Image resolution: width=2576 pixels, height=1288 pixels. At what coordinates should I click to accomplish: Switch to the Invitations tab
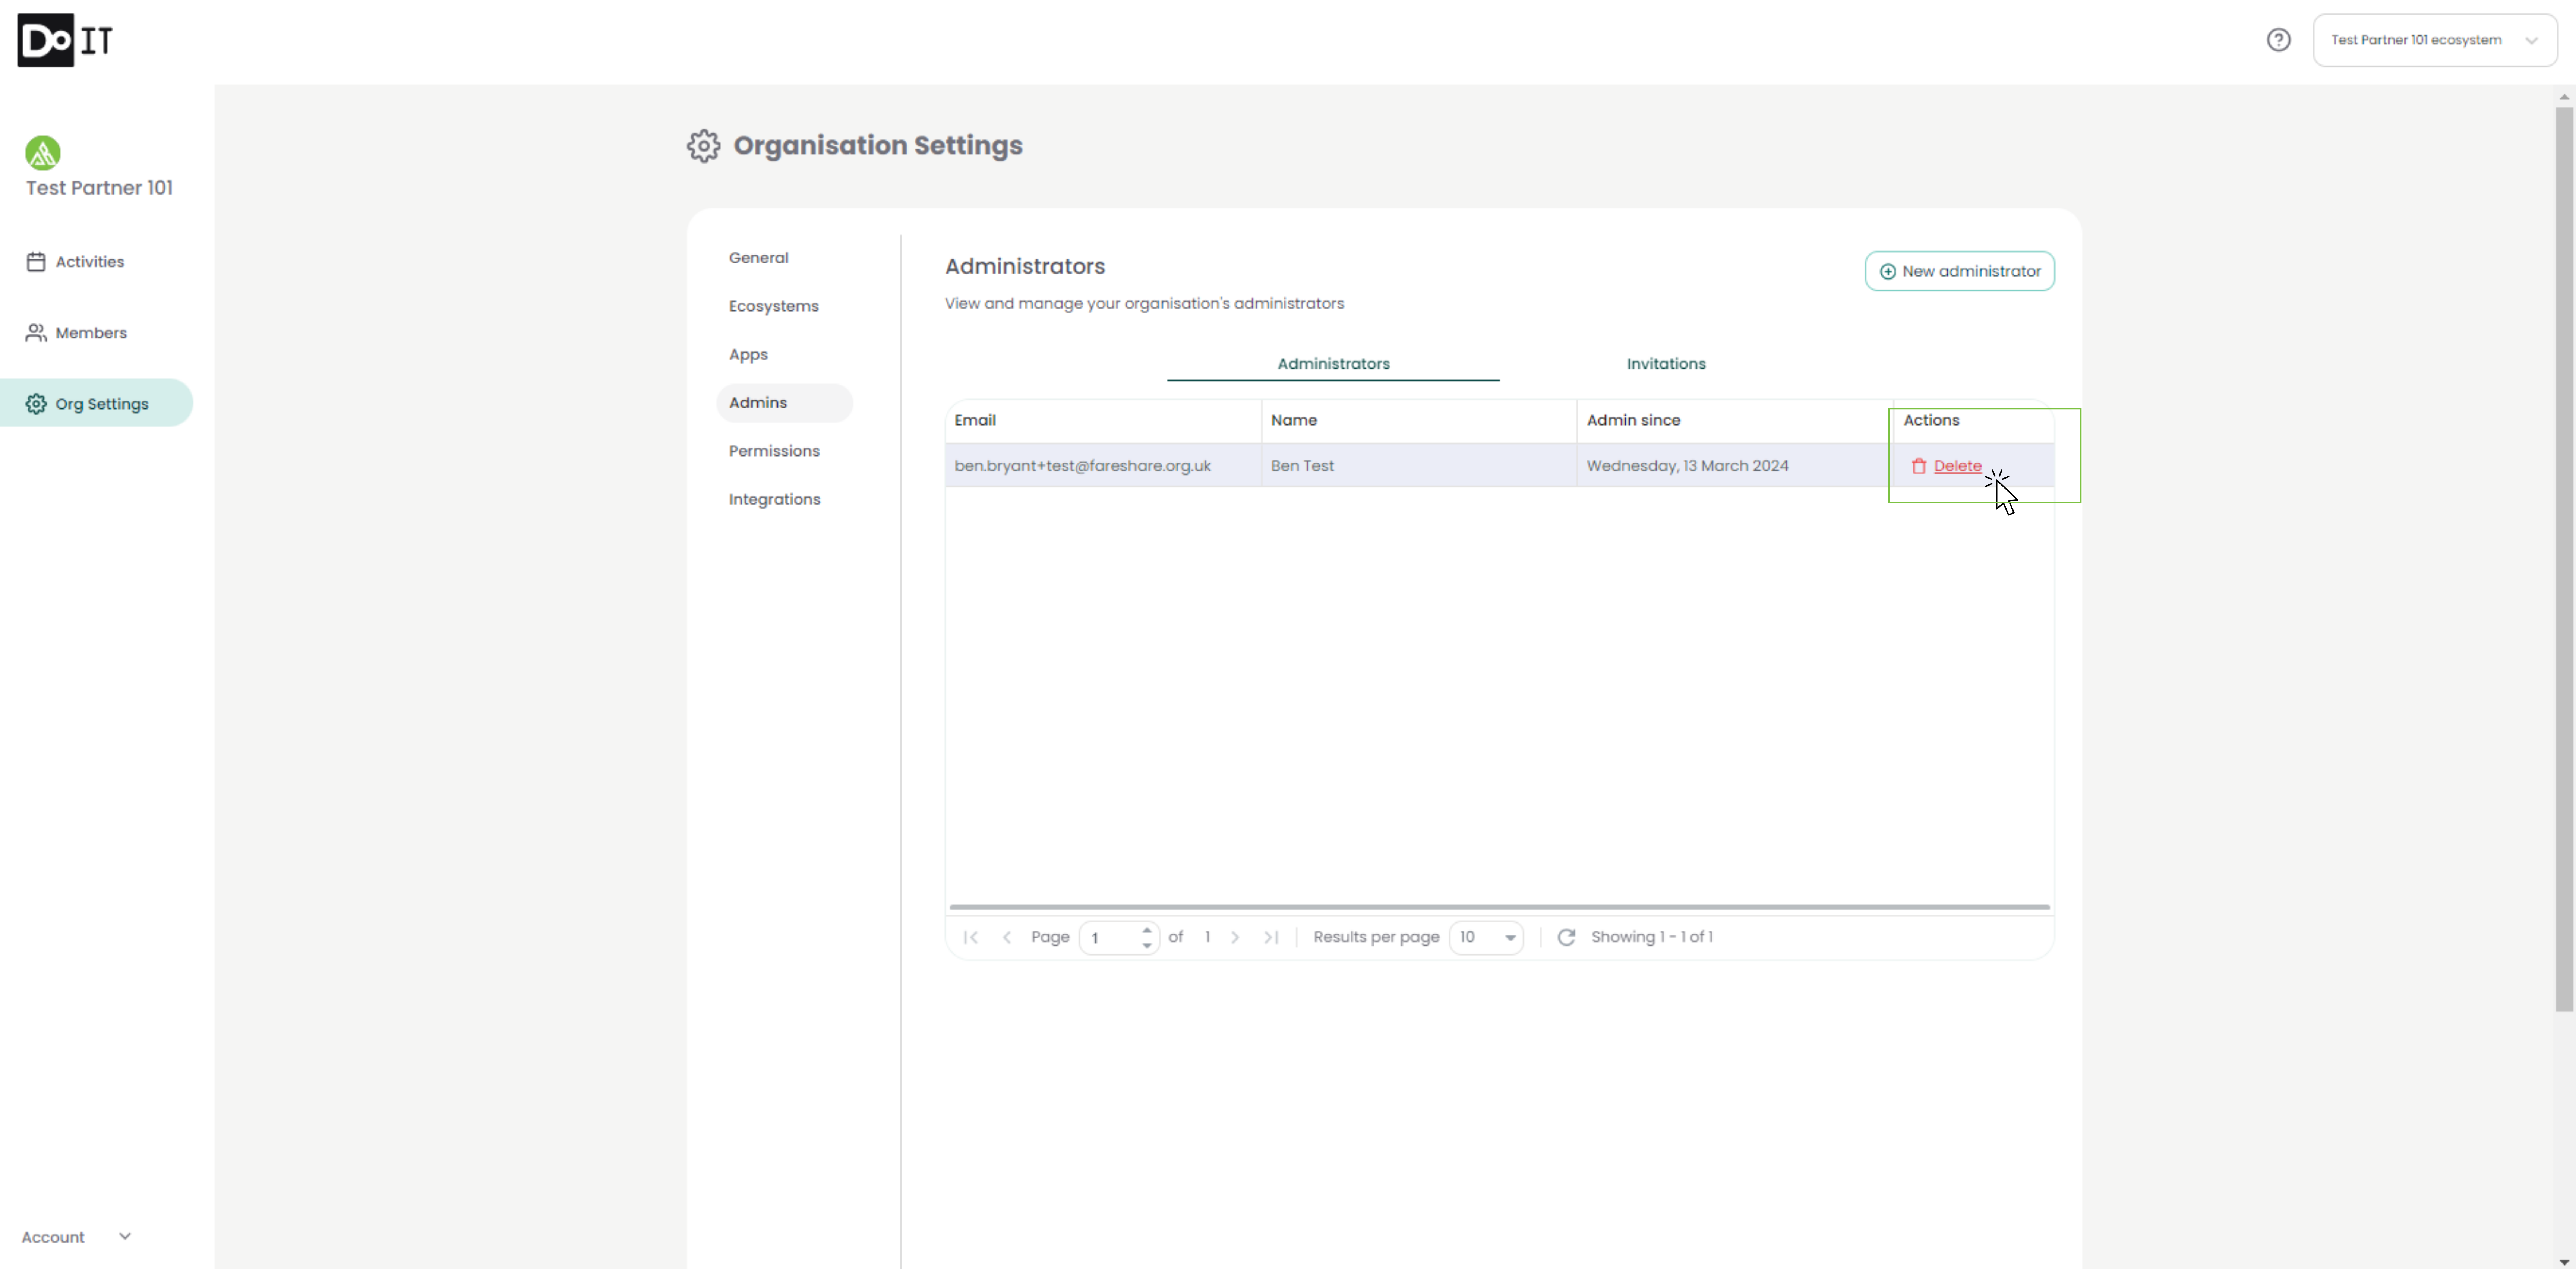[1665, 364]
